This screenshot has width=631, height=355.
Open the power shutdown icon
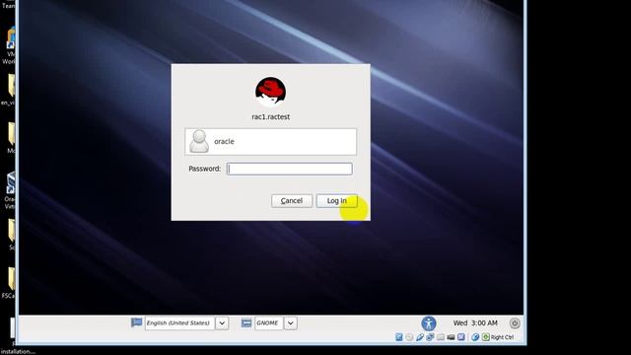515,322
